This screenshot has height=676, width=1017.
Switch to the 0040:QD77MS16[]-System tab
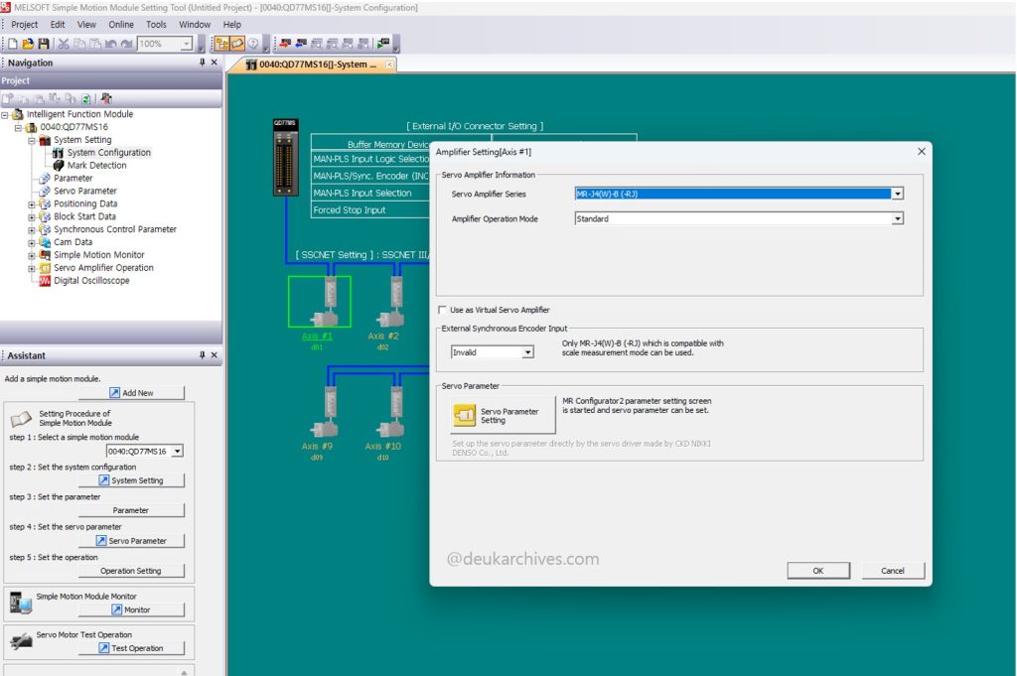point(312,65)
